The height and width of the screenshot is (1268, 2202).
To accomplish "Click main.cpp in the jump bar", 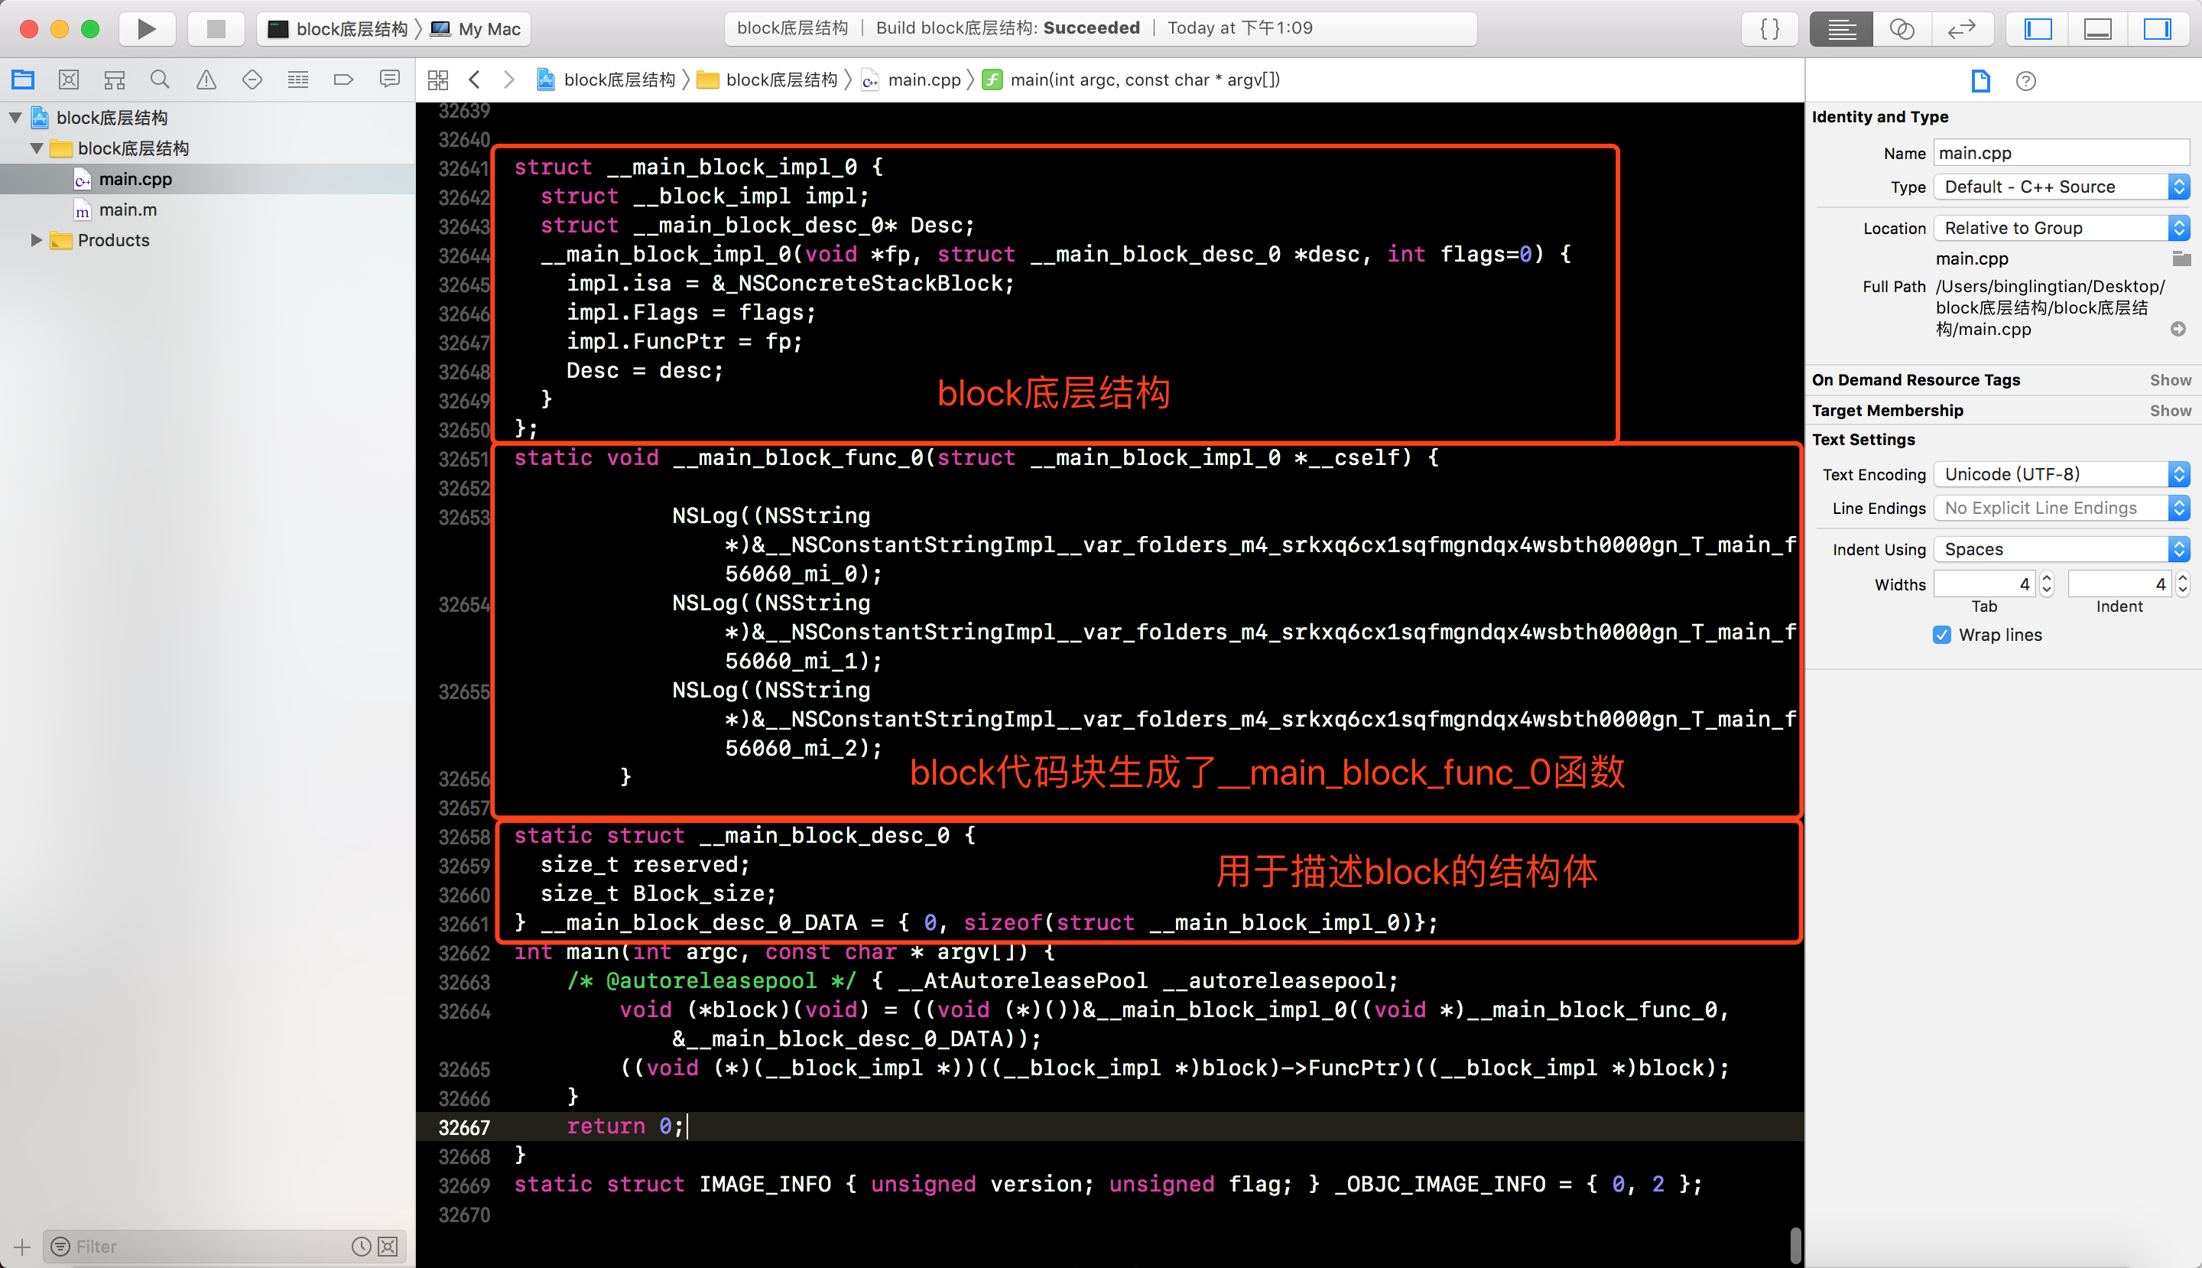I will 923,80.
